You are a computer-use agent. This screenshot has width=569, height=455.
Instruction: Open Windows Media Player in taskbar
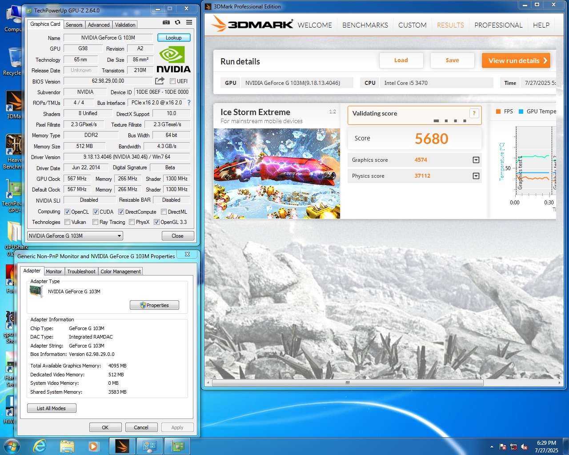pos(93,446)
